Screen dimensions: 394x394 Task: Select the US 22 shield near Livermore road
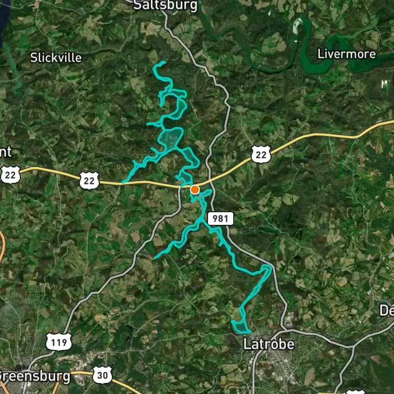pyautogui.click(x=261, y=154)
